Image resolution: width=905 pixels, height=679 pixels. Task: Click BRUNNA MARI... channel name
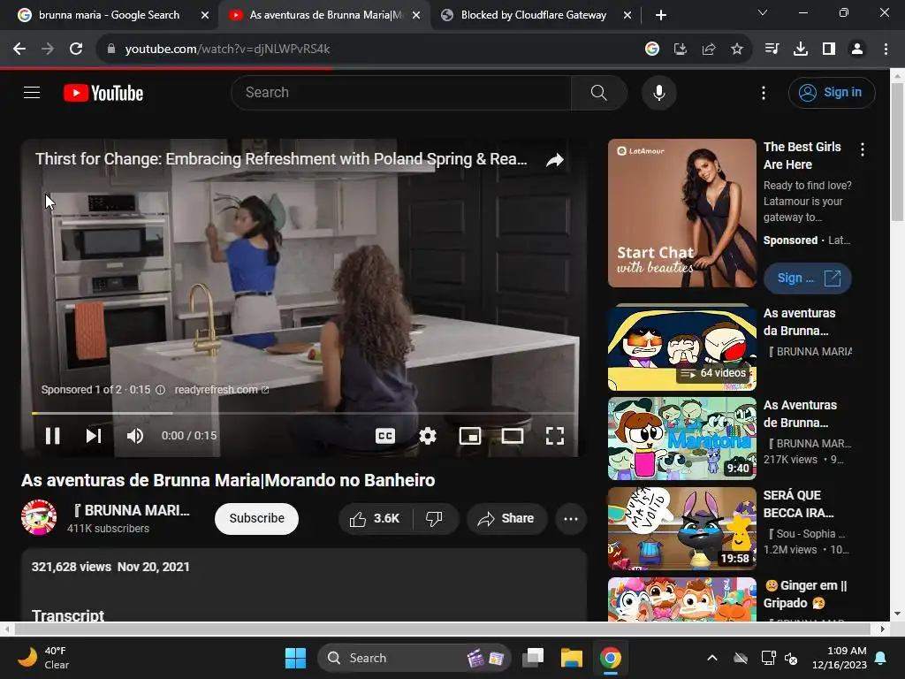(x=131, y=510)
